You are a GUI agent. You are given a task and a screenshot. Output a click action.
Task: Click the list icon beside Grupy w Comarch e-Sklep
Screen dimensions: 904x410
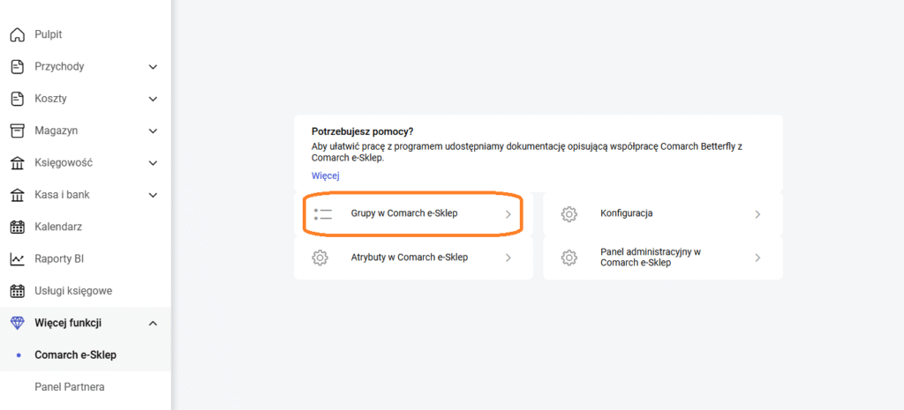pyautogui.click(x=322, y=214)
